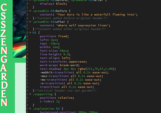The height and width of the screenshot is (113, 161).
Task: Click the 'Your Aura is like a waterfall' string
Action: click(96, 15)
